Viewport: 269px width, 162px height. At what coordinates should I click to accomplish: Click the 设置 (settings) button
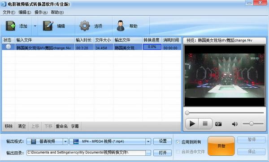pyautogui.click(x=162, y=141)
